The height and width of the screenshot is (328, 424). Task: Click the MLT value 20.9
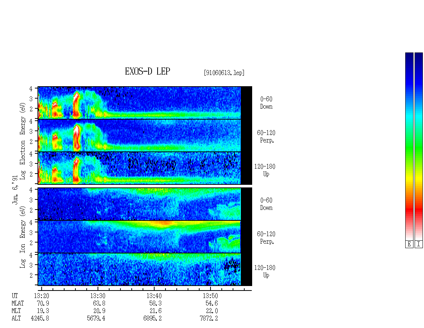(99, 311)
